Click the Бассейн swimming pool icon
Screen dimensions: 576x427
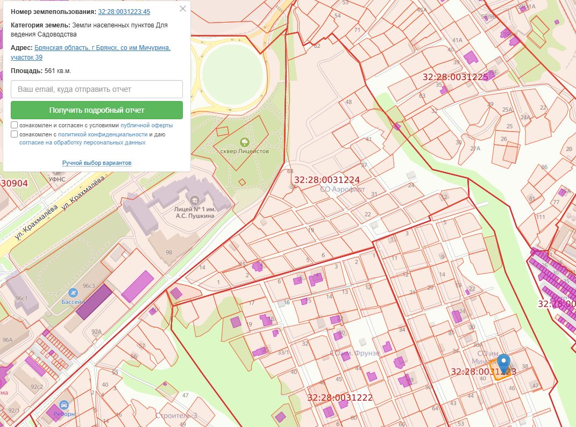pos(73,293)
